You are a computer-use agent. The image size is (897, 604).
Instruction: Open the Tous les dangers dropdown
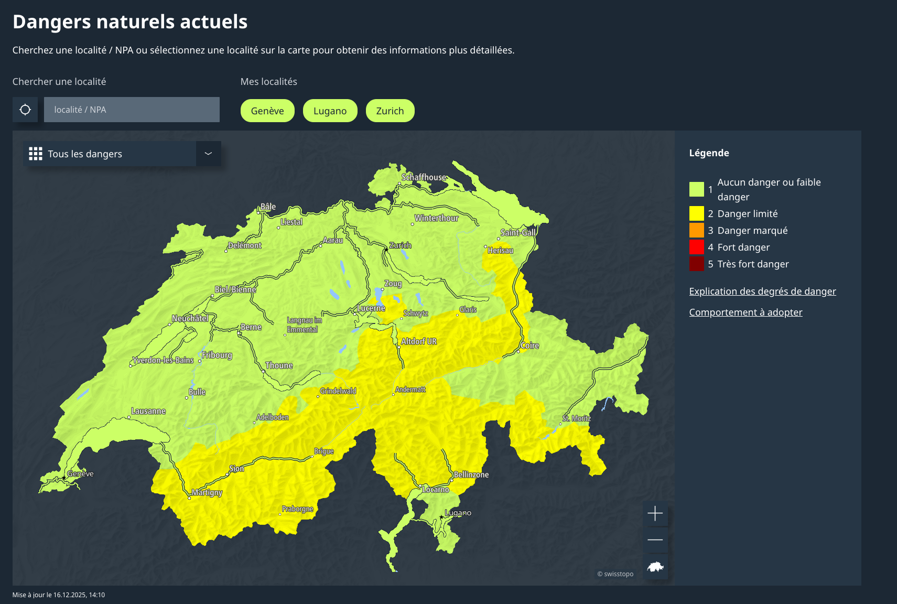(x=110, y=154)
